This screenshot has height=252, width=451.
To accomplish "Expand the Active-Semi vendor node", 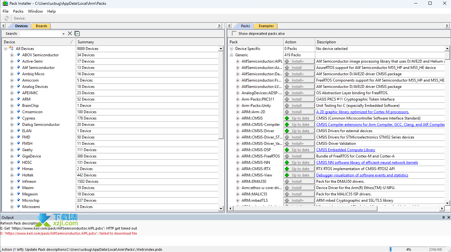I will pyautogui.click(x=12, y=61).
